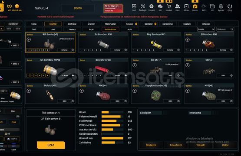Toggle slot 3 on İkili Bomba card
The width and height of the screenshot is (241, 156).
point(36,50)
